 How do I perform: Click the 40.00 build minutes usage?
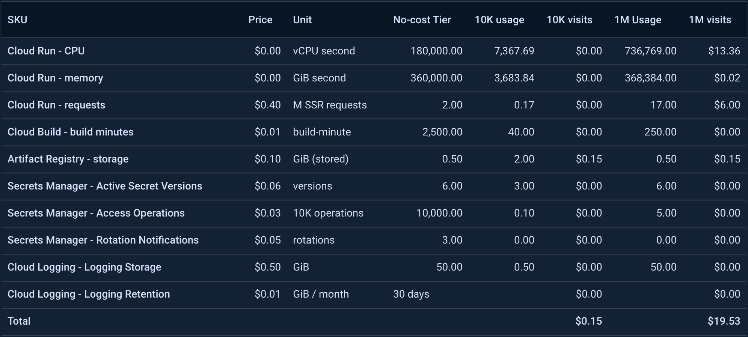521,132
